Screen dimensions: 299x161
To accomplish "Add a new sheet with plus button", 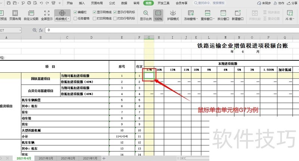I will pos(104,158).
